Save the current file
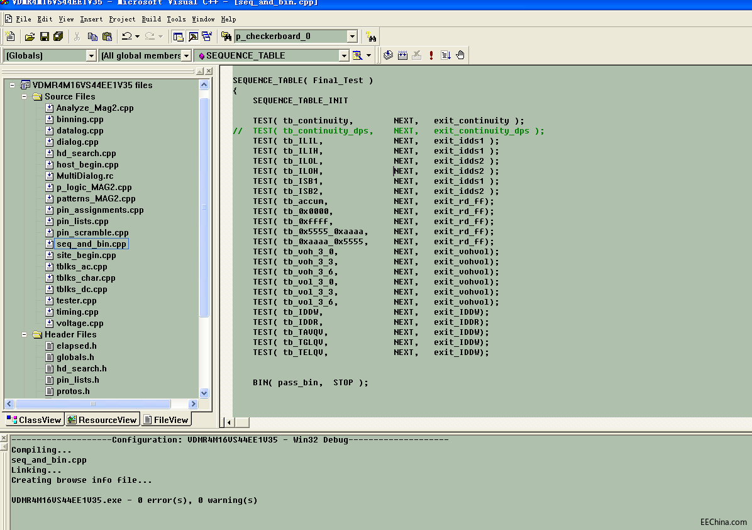Viewport: 752px width, 530px height. [x=44, y=37]
